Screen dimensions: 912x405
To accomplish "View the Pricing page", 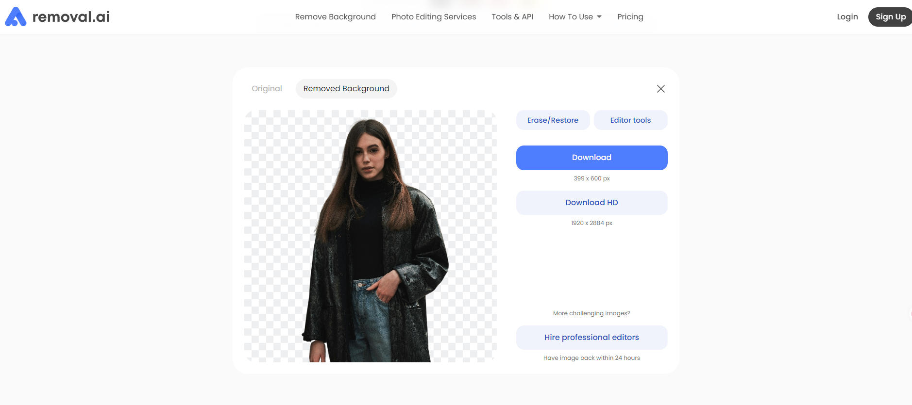I will pos(630,17).
